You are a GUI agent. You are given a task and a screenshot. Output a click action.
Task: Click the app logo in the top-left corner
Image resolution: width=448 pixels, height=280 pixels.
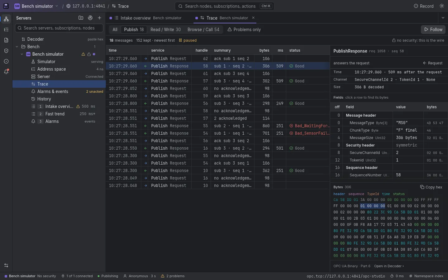[6, 6]
